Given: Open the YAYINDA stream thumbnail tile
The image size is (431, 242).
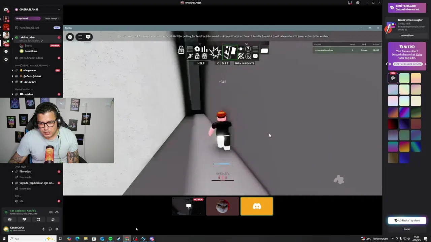Looking at the screenshot, I should [189, 206].
